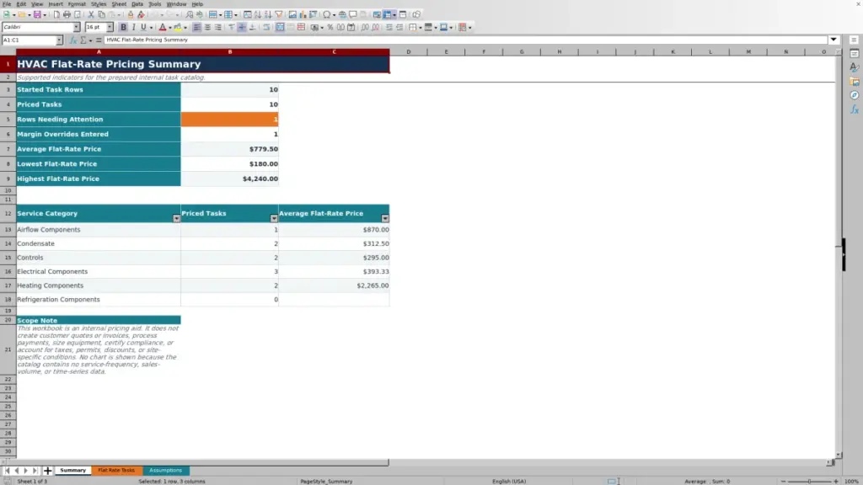Open the Data menu
The width and height of the screenshot is (863, 485).
pyautogui.click(x=137, y=4)
